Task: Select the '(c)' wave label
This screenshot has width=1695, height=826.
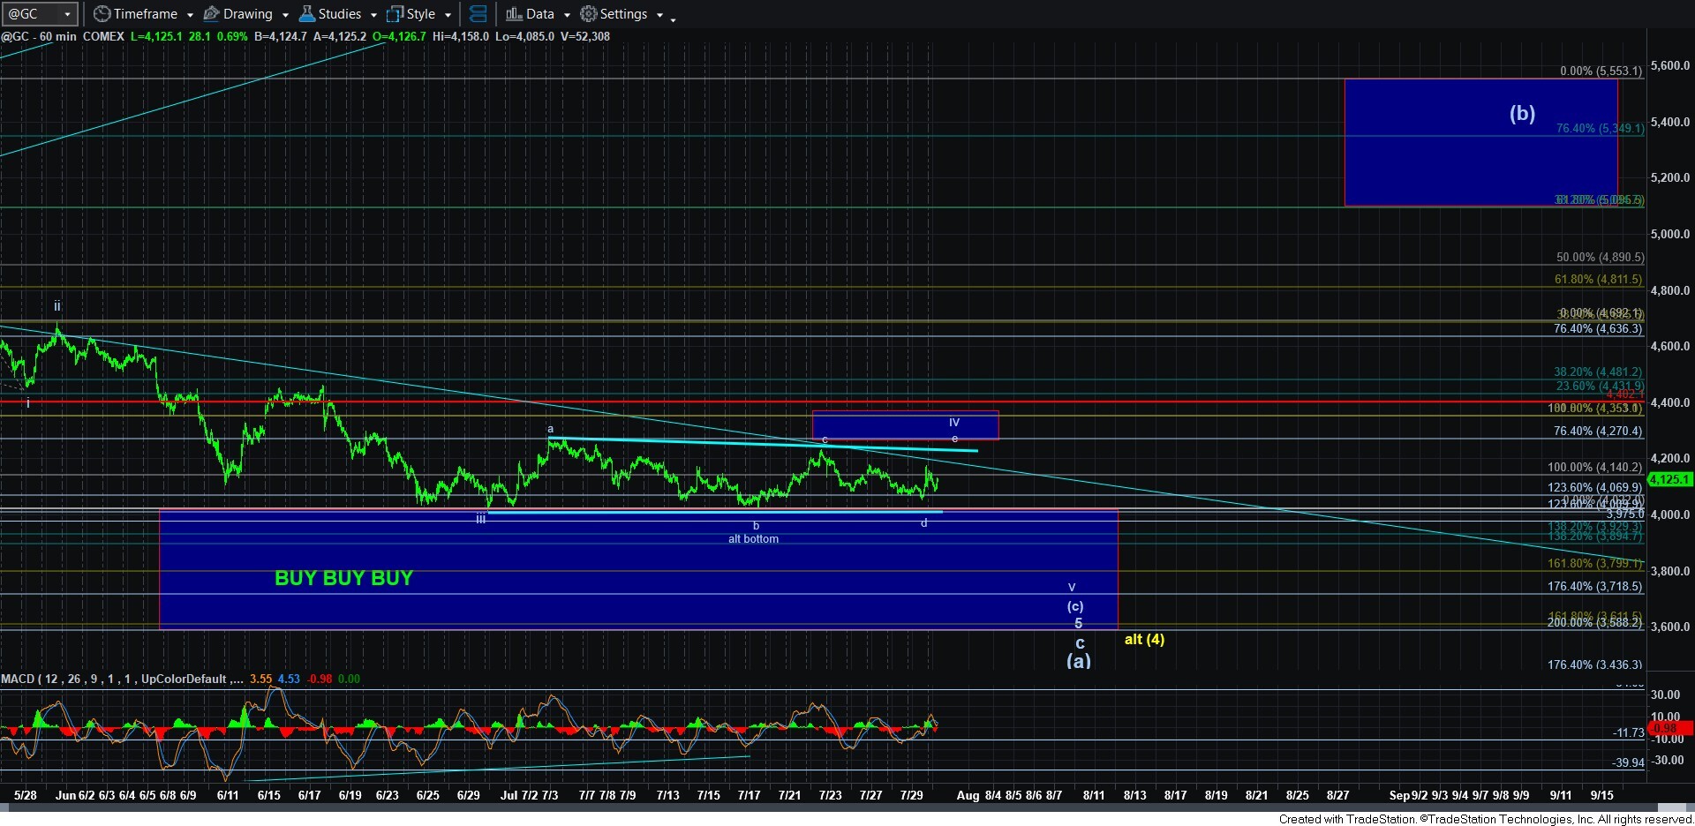Action: (1075, 606)
